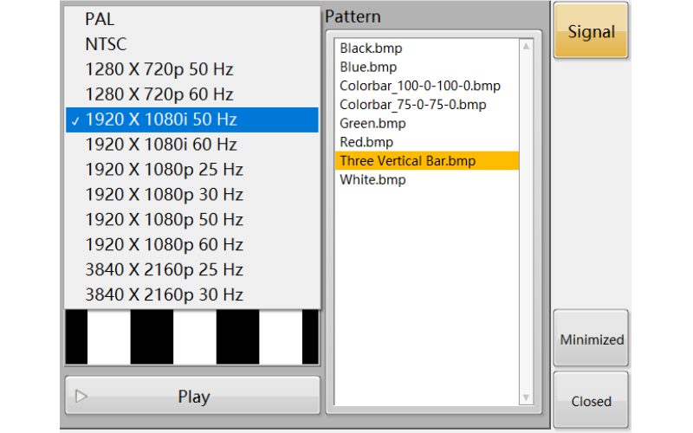
Task: Select 1920 X 1080p 50 Hz
Action: tap(191, 220)
